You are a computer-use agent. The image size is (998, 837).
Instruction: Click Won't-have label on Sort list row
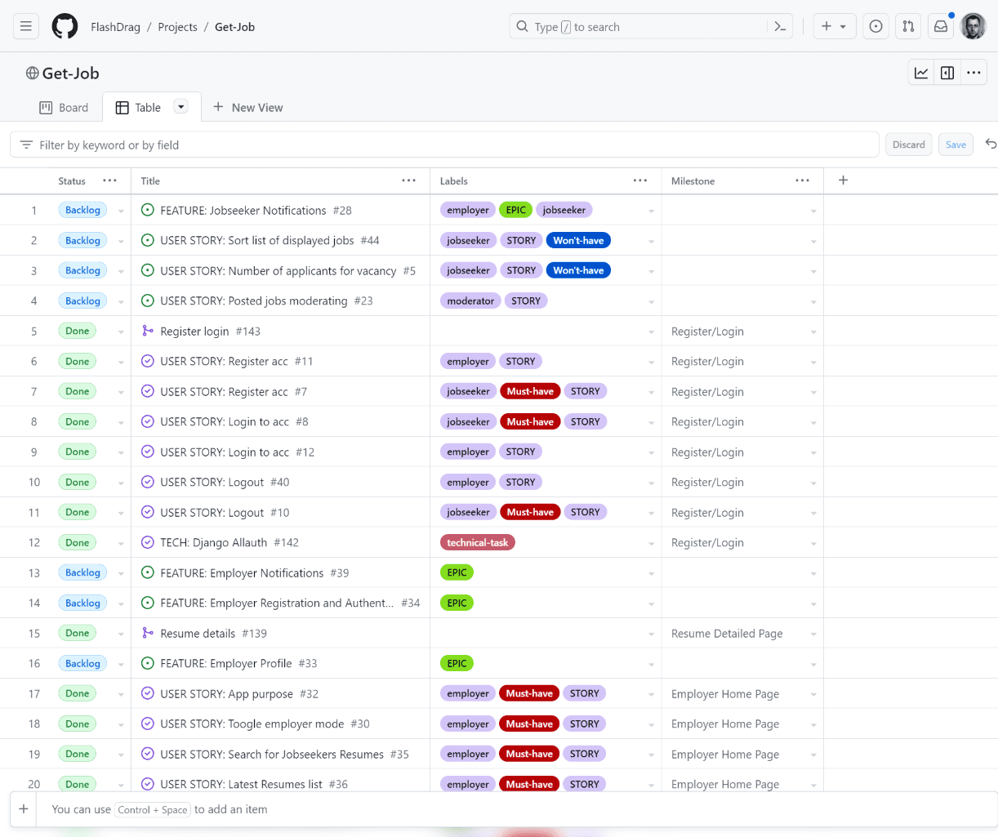coord(578,240)
